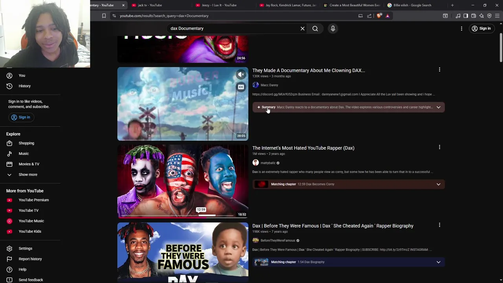Viewport: 503px width, 283px height.
Task: Open a new browser tab with plus
Action: pos(452,5)
